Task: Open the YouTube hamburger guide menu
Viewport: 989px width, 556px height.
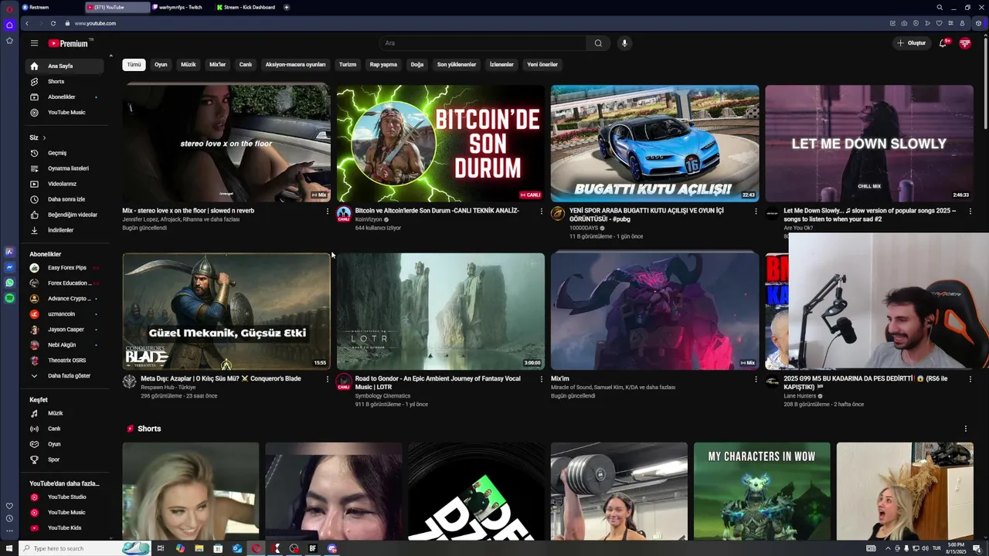Action: (34, 43)
